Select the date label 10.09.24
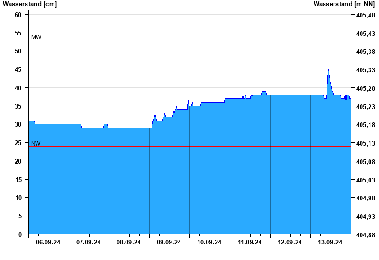This screenshot has height=260, width=379. pyautogui.click(x=209, y=242)
